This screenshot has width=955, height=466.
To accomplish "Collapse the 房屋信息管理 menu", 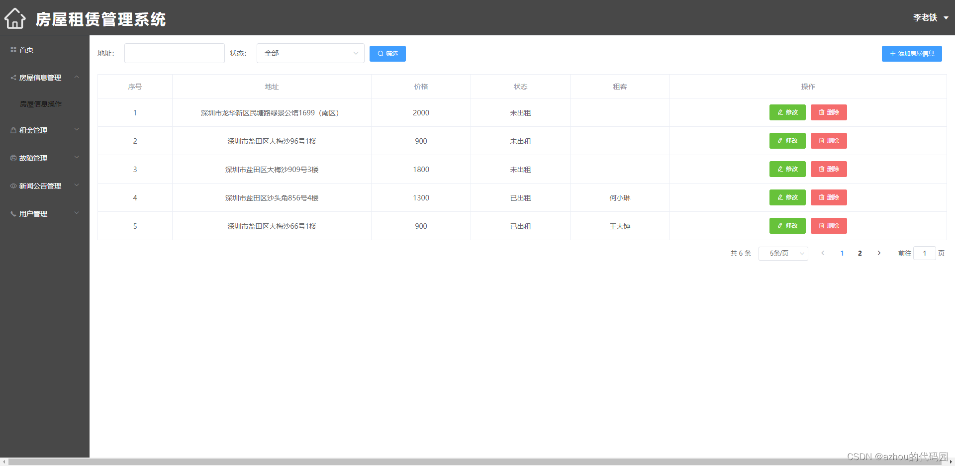I will tap(77, 77).
